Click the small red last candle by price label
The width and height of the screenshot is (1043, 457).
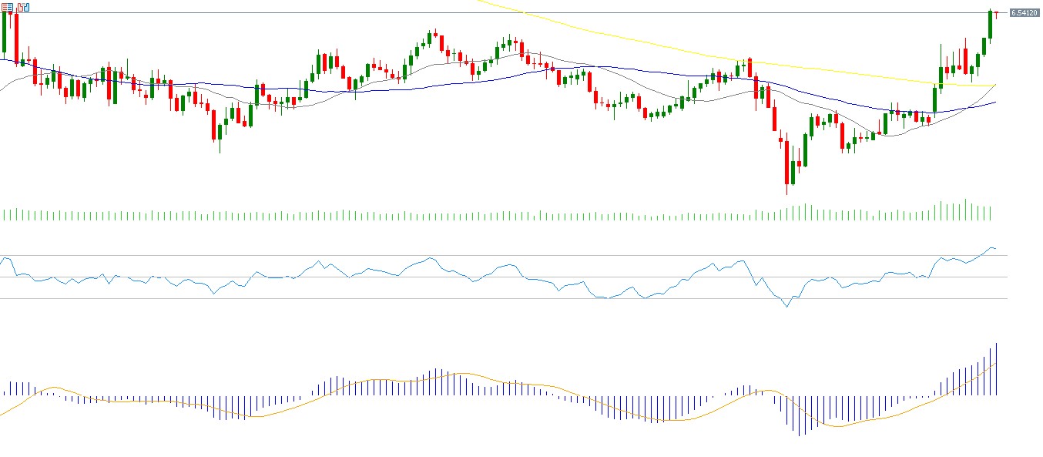tap(996, 13)
